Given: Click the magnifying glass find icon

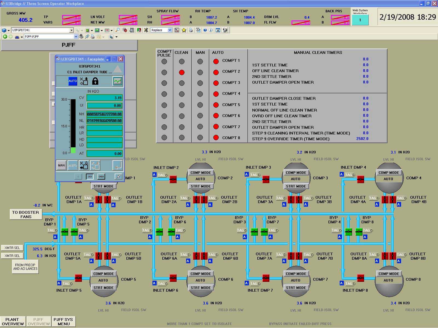Looking at the screenshot, I should click(117, 30).
